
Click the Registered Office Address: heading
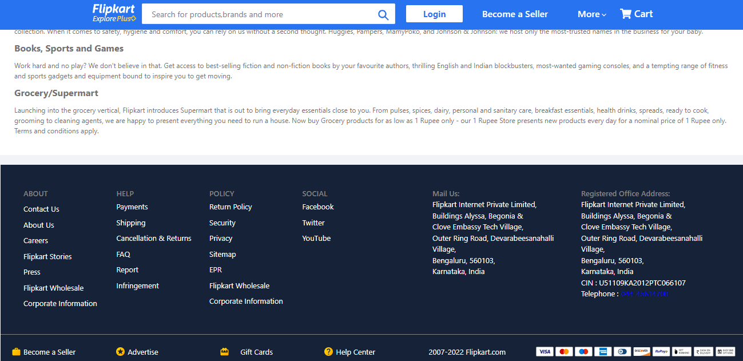click(x=625, y=194)
